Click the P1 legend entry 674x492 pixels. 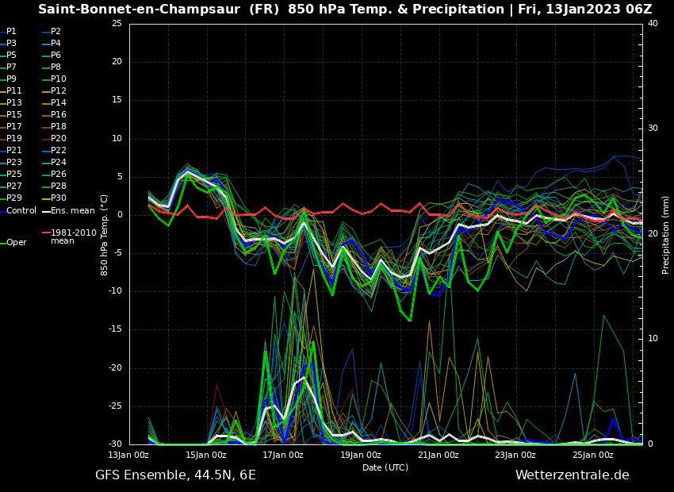[x=11, y=32]
